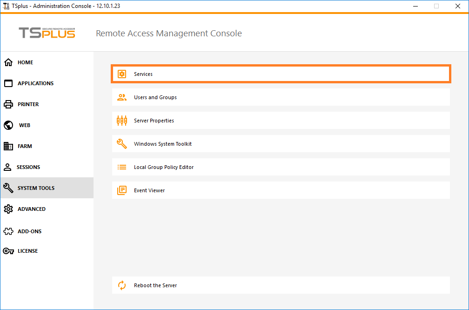This screenshot has width=469, height=310.
Task: Click the Home house icon in sidebar
Action: (x=8, y=62)
